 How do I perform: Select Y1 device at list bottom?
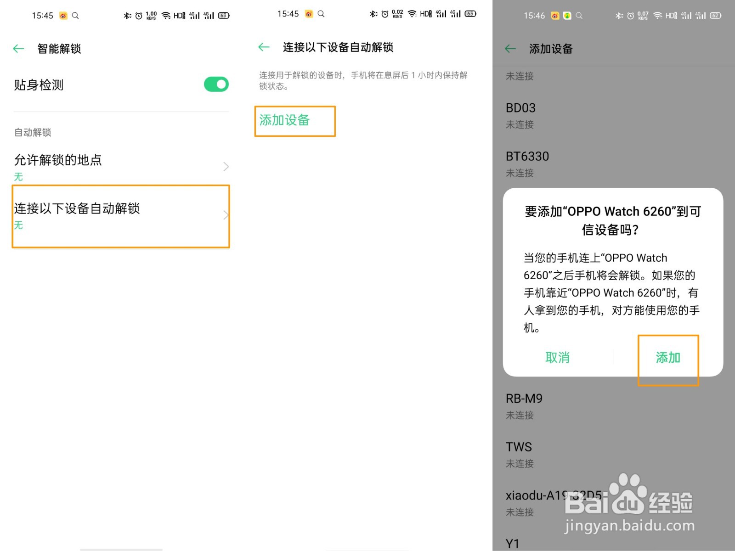[512, 544]
